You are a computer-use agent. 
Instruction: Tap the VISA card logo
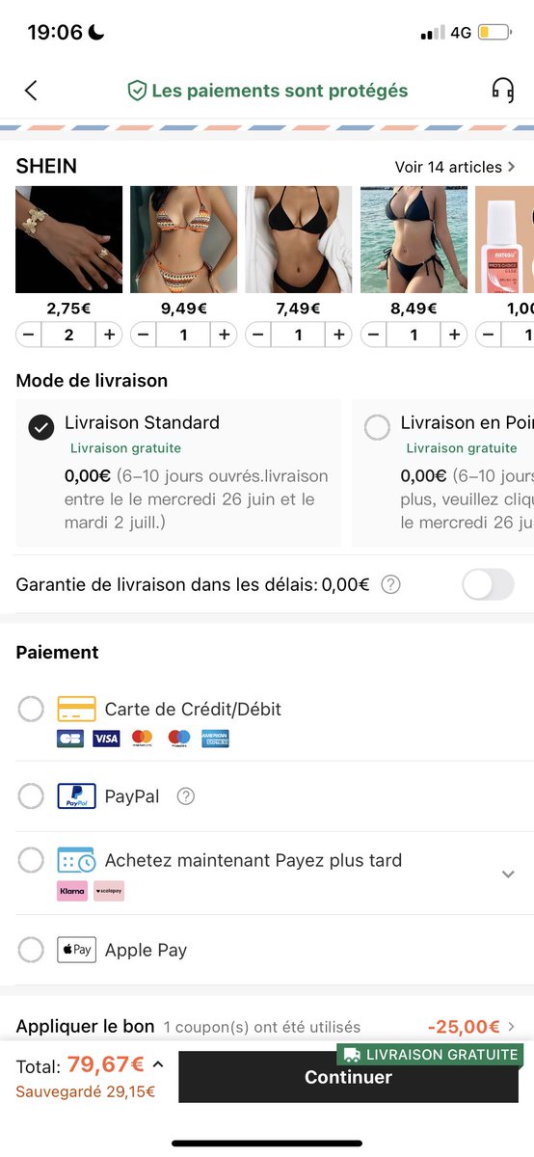106,739
